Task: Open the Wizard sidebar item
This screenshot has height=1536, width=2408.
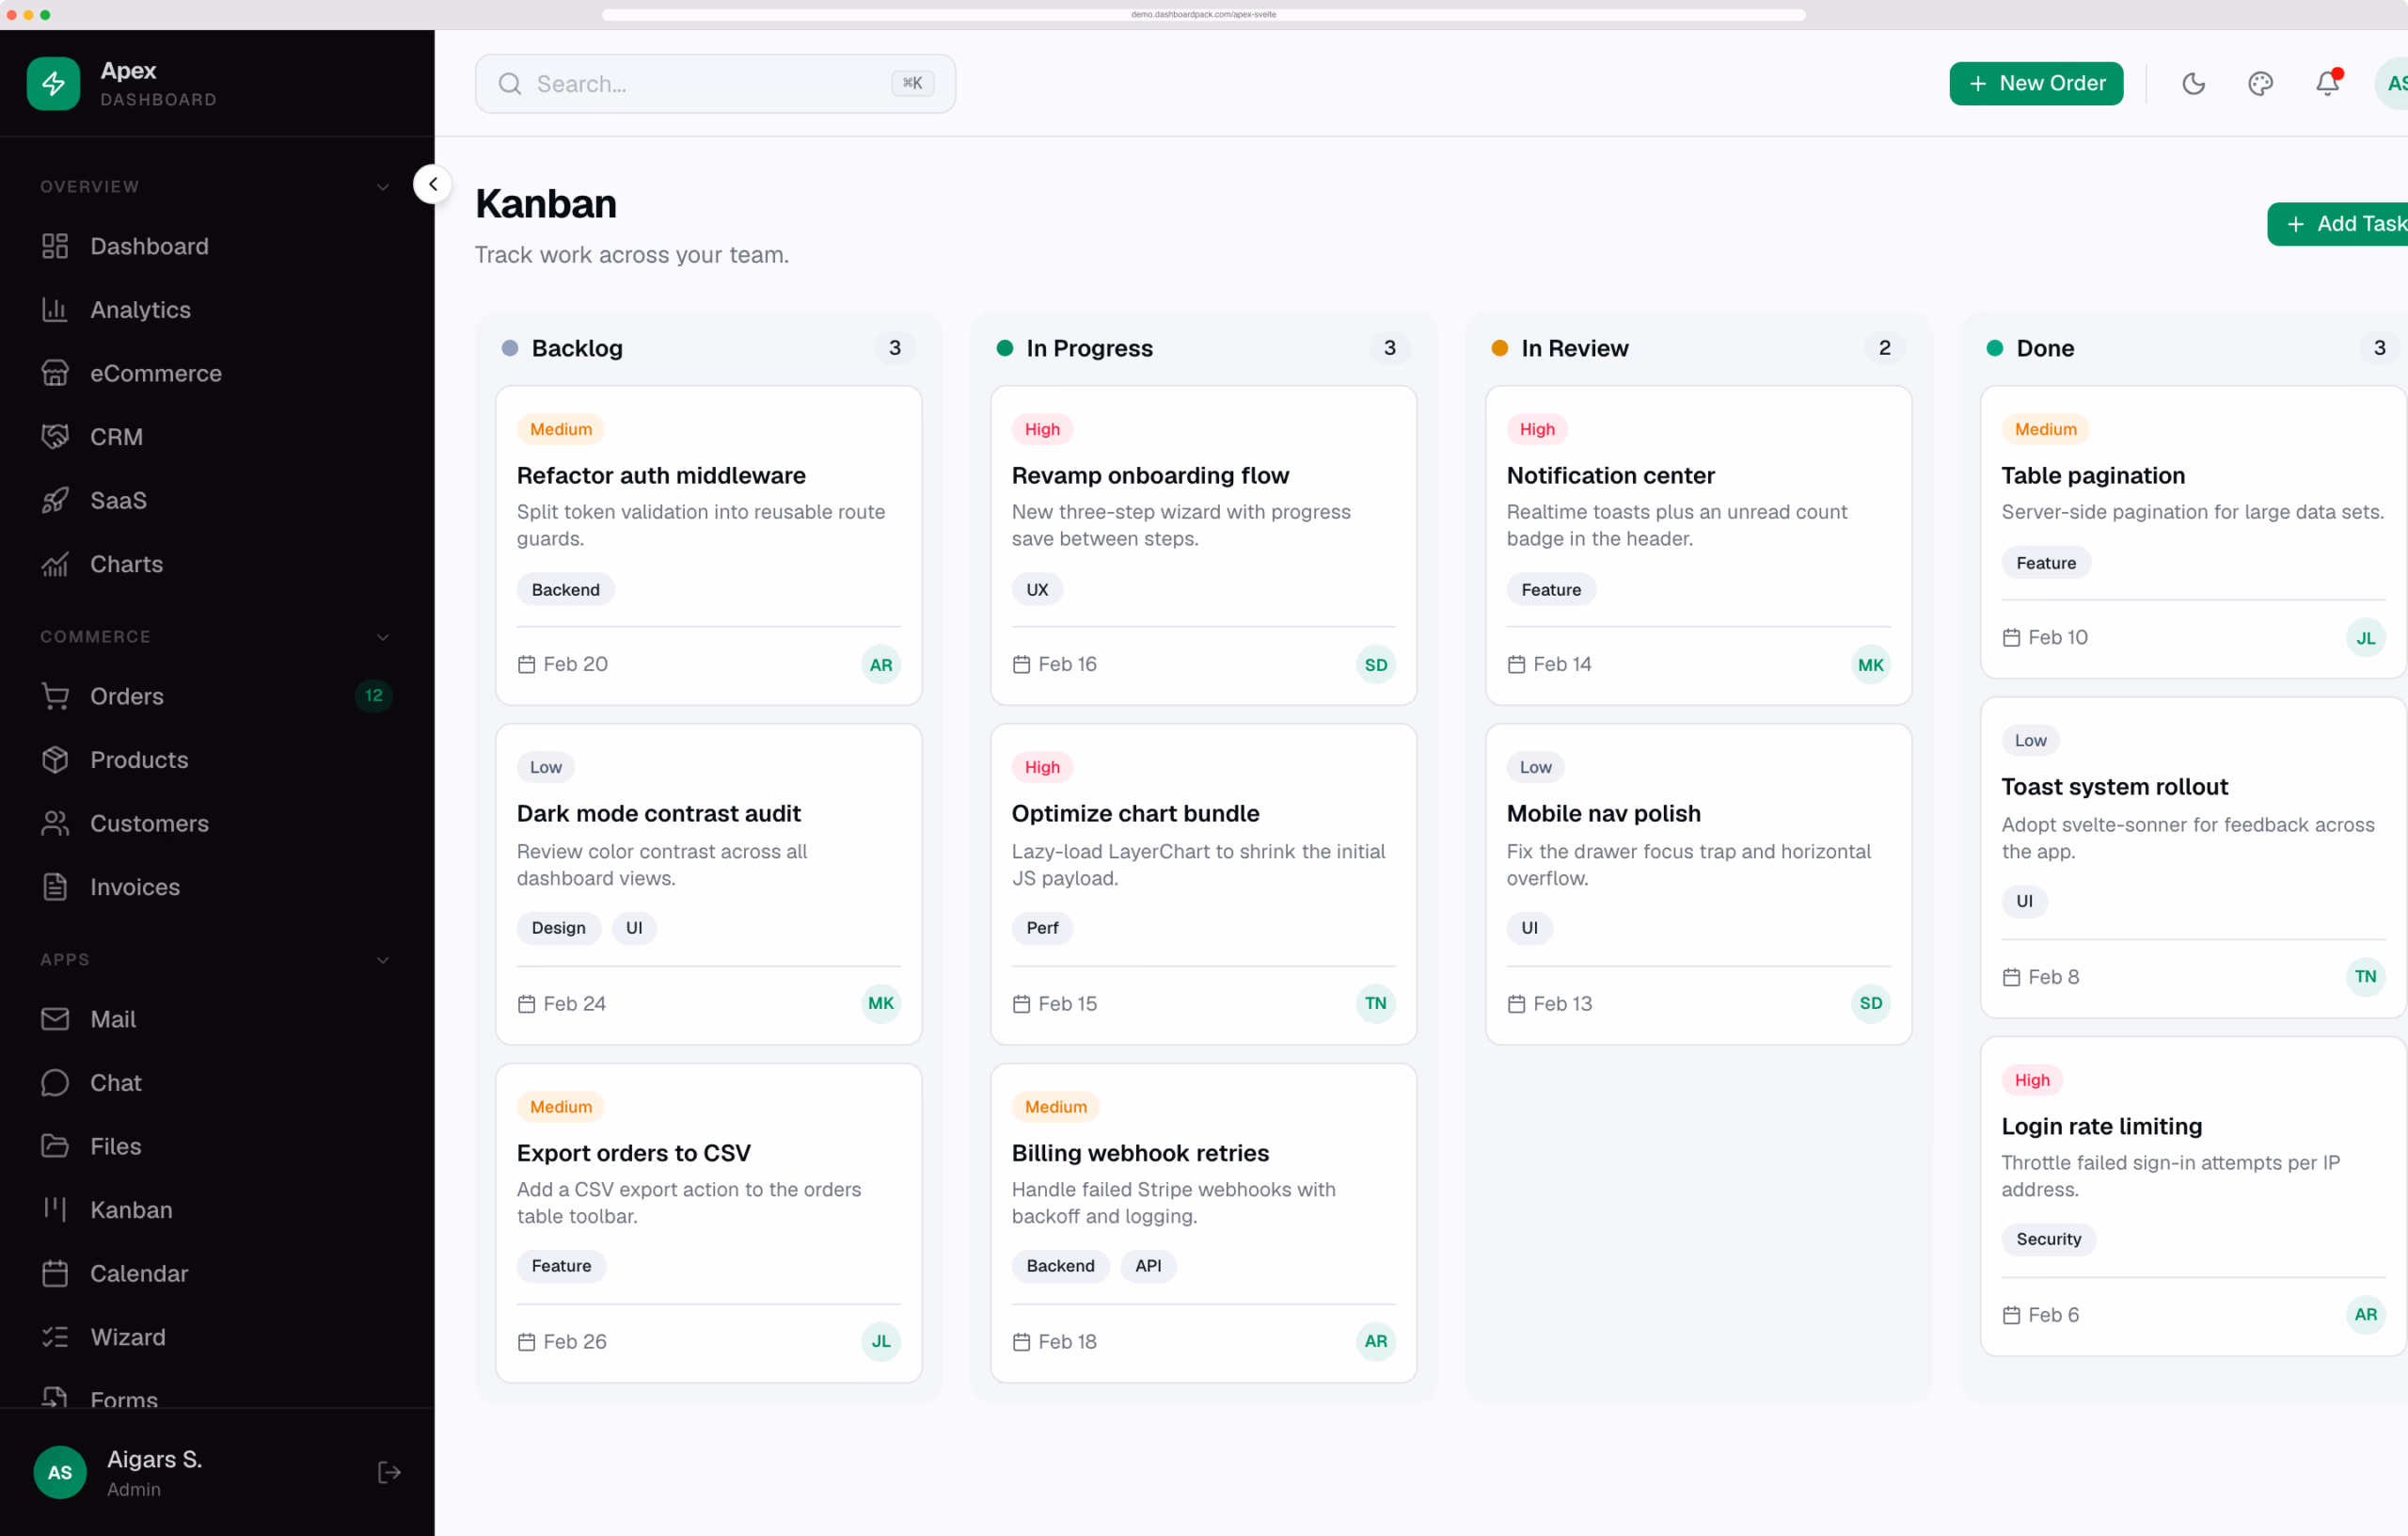Action: pos(217,1336)
